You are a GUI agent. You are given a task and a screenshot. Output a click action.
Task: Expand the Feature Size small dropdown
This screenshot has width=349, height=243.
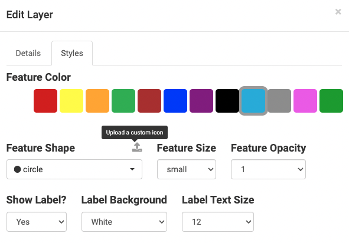point(187,169)
